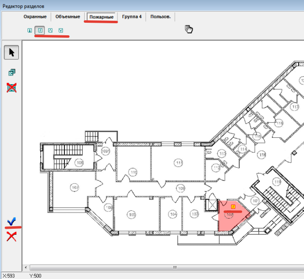Cancel changes with the red X icon
Screen dimensions: 304x279
12,236
